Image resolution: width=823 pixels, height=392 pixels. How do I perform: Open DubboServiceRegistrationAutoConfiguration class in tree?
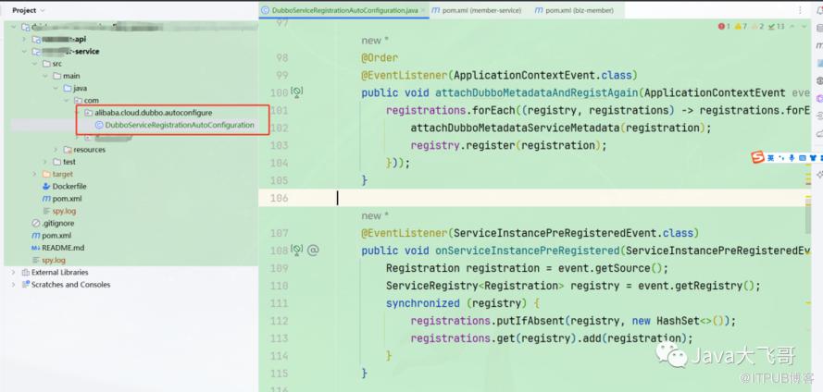click(179, 125)
